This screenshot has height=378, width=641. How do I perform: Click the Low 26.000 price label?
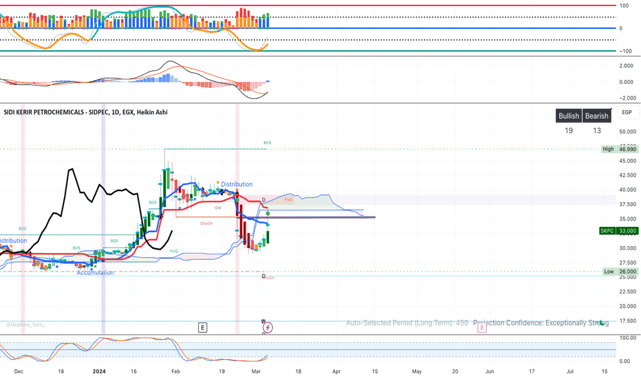tap(620, 271)
